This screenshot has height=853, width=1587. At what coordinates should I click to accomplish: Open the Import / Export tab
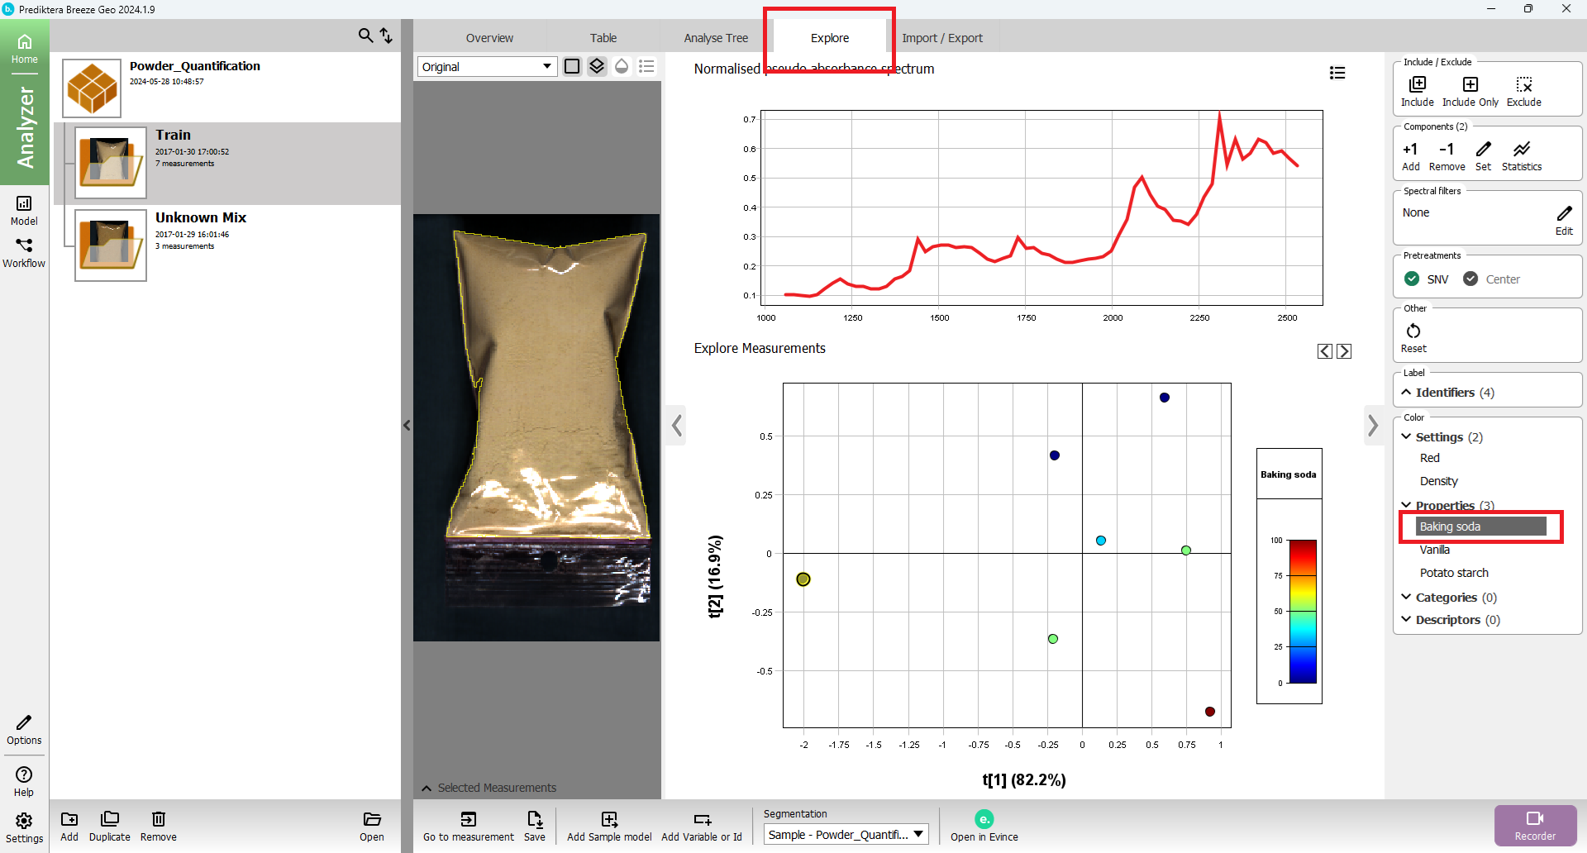(941, 38)
